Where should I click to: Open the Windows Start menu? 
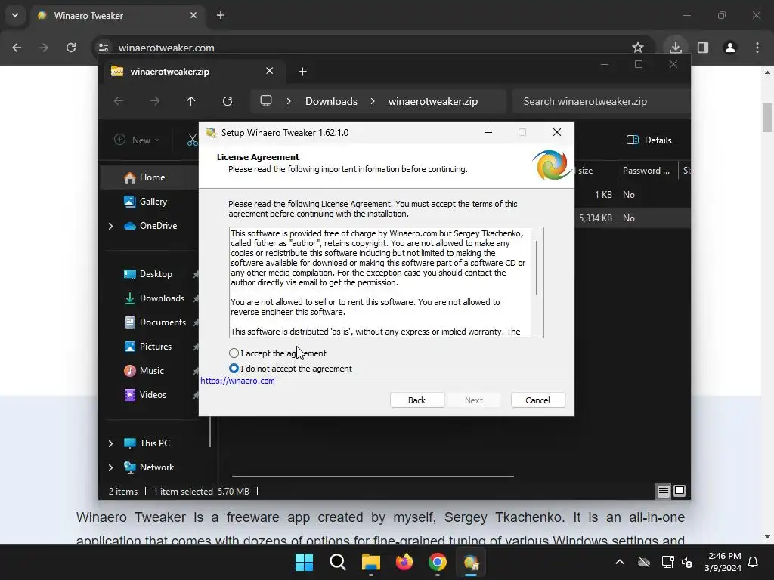click(x=304, y=562)
